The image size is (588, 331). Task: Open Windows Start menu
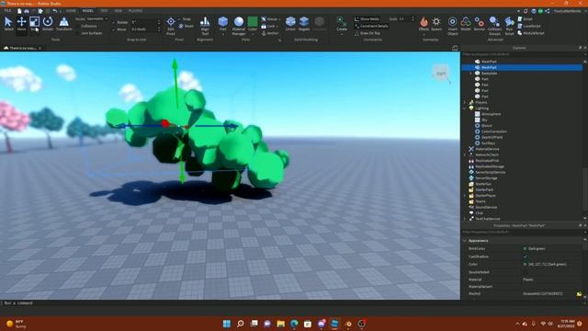pos(227,324)
